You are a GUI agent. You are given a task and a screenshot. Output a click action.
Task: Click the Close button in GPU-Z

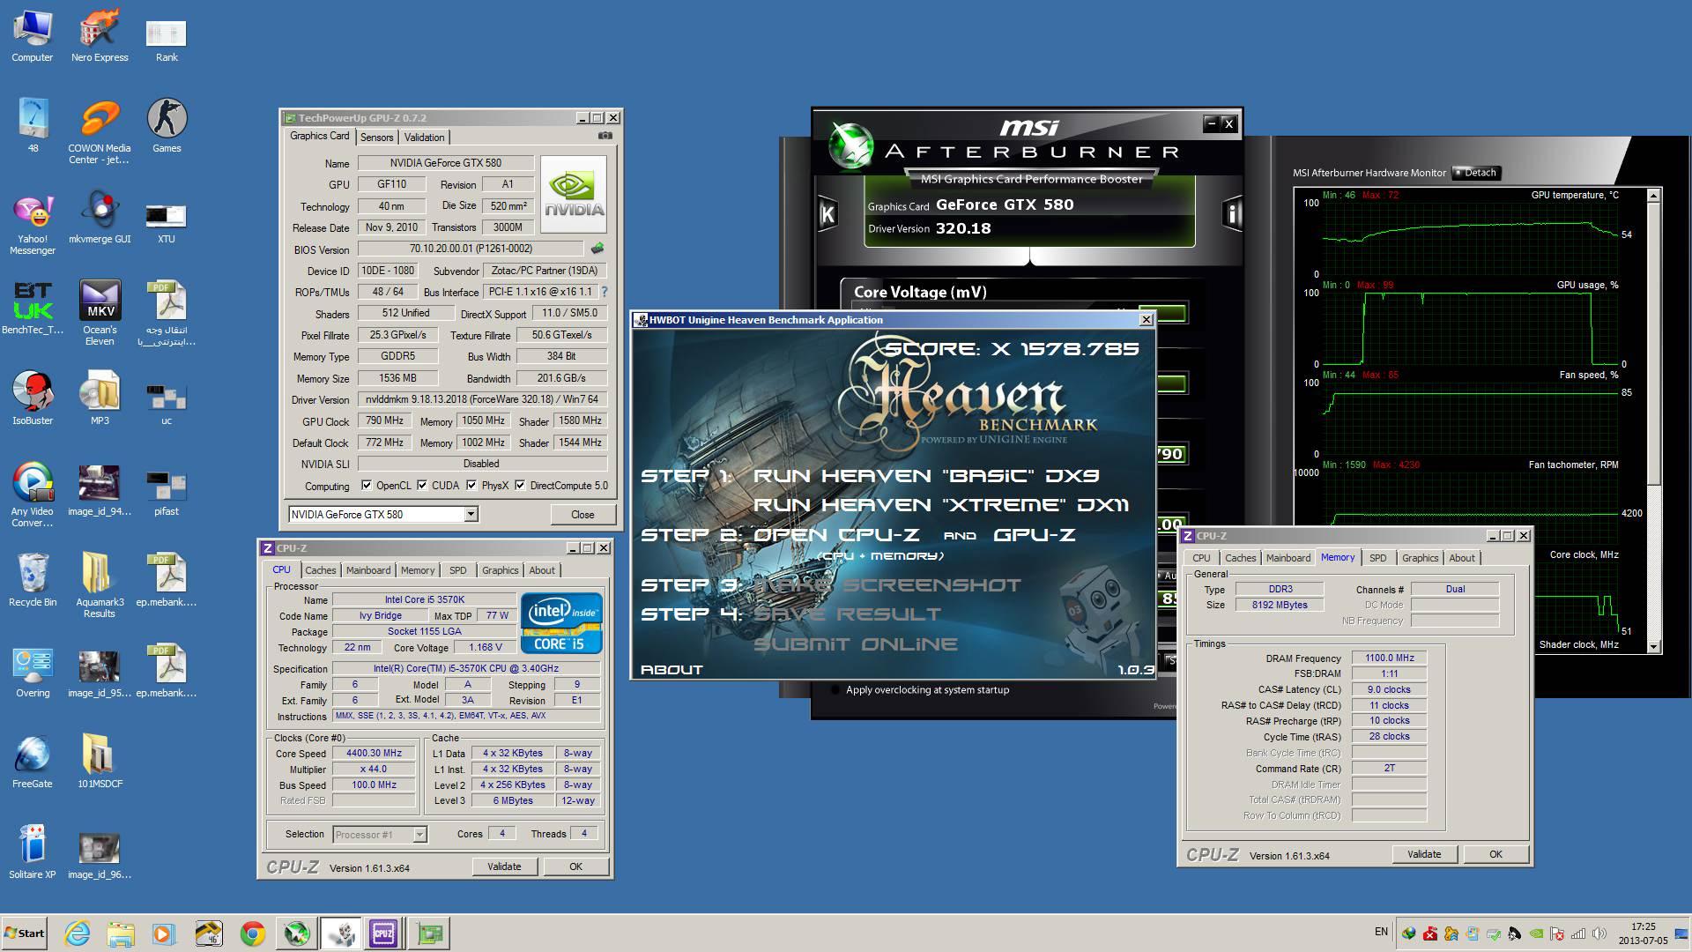(583, 514)
